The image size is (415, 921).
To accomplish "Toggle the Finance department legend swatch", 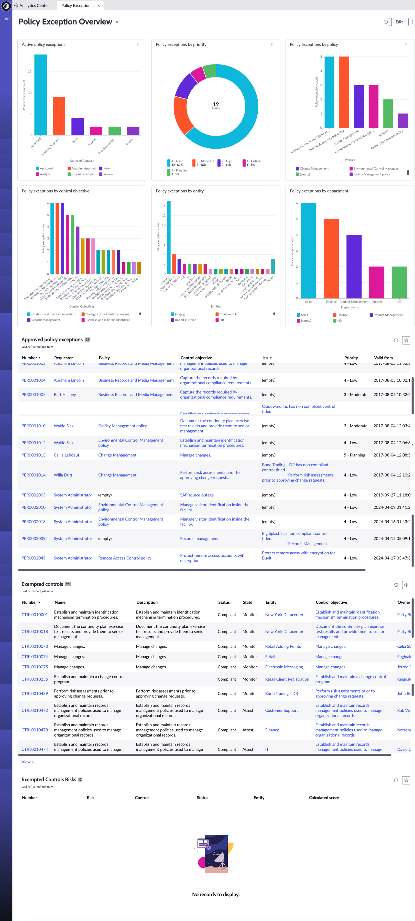I will (335, 315).
